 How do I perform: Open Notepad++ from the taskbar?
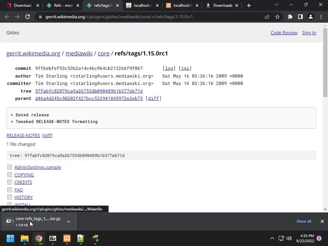click(x=81, y=238)
